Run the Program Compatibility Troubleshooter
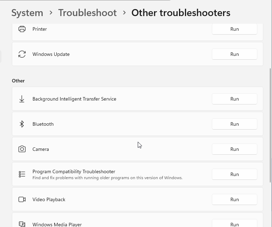The width and height of the screenshot is (272, 227). [235, 174]
